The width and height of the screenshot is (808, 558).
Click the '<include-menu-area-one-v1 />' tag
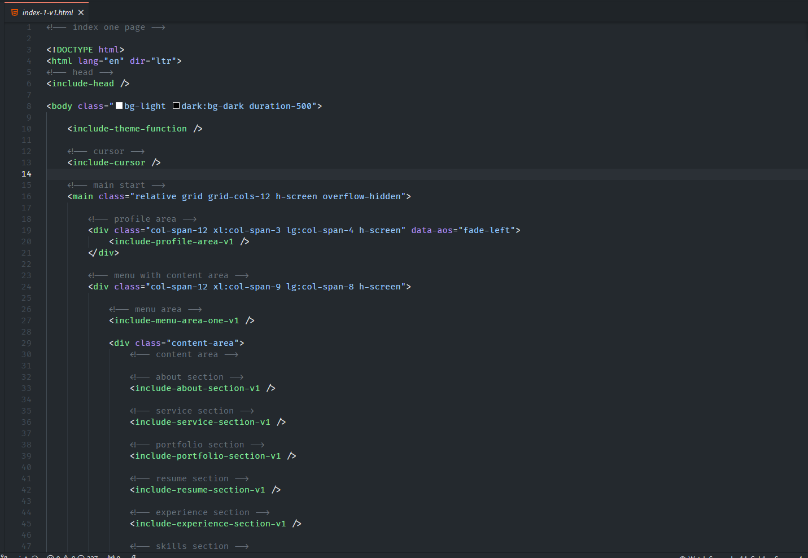[x=182, y=320]
